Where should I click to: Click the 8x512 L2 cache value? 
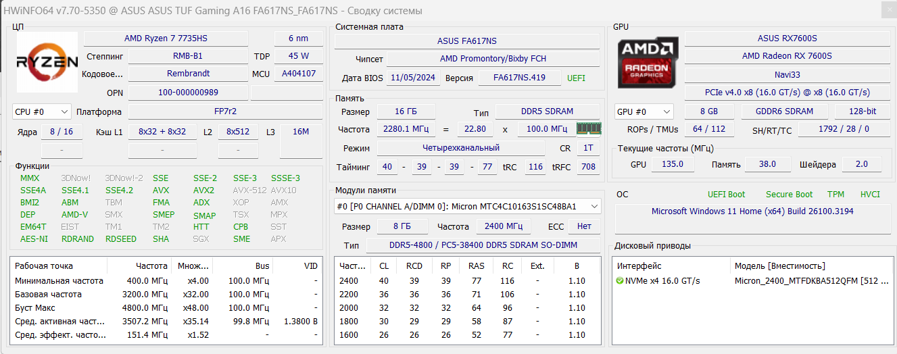pyautogui.click(x=238, y=132)
